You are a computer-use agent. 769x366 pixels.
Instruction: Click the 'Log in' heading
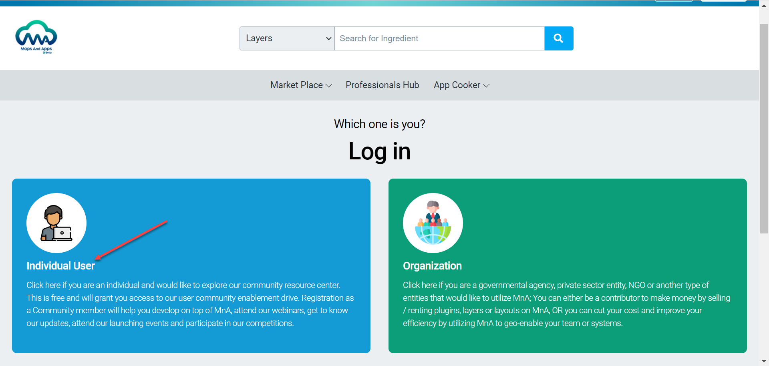(x=380, y=151)
